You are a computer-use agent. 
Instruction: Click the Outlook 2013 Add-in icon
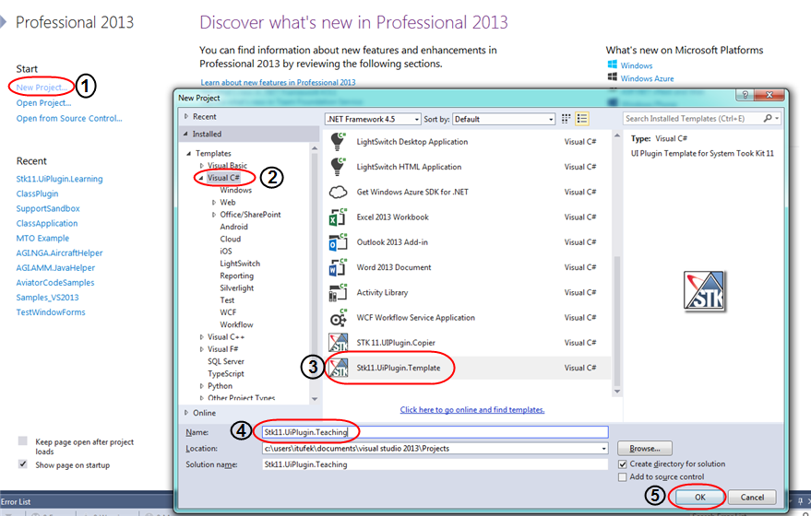point(338,242)
